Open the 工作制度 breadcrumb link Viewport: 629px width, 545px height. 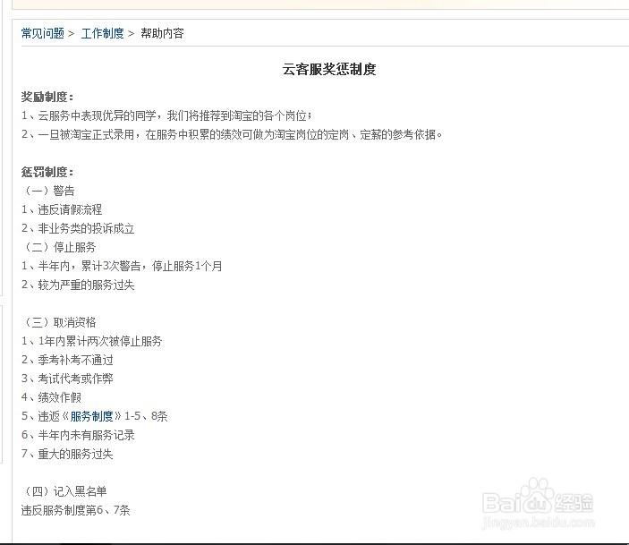tap(102, 33)
